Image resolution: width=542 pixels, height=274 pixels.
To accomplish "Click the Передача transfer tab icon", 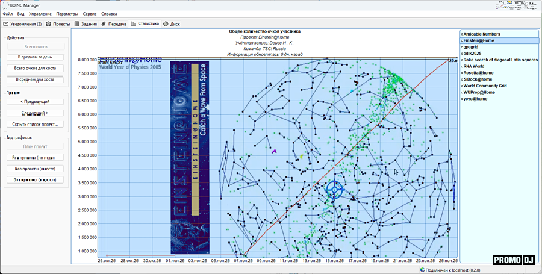I will [104, 24].
